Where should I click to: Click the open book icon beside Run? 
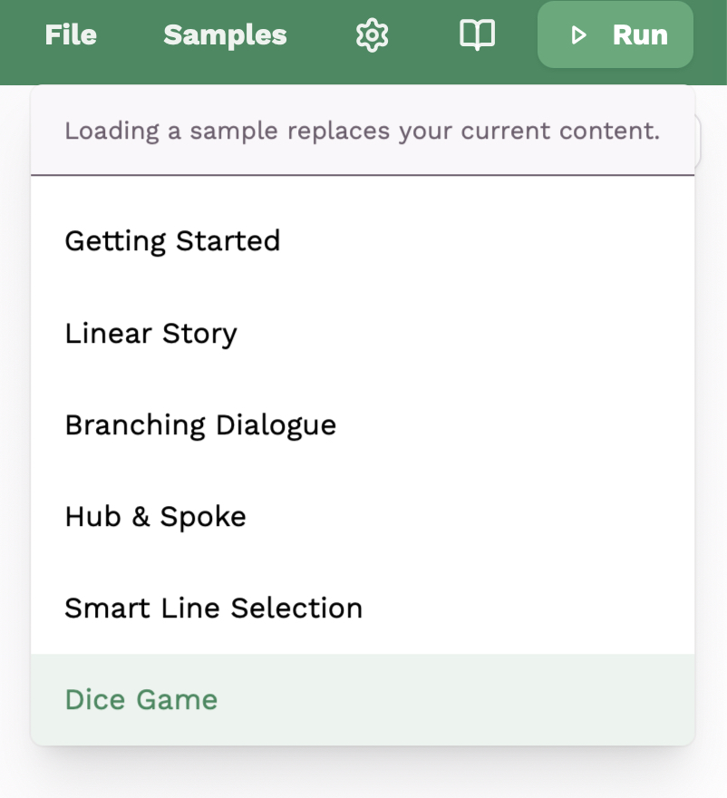[x=477, y=35]
